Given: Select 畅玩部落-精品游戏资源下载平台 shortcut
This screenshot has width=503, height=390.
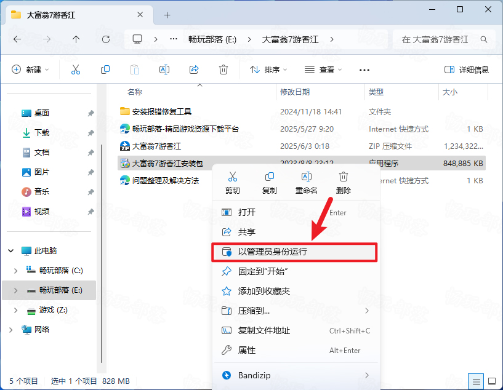Looking at the screenshot, I should (x=302, y=129).
